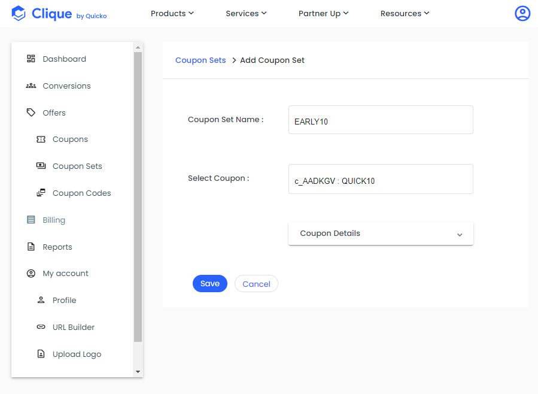This screenshot has width=538, height=394.
Task: Cancel adding the coupon set
Action: point(256,284)
